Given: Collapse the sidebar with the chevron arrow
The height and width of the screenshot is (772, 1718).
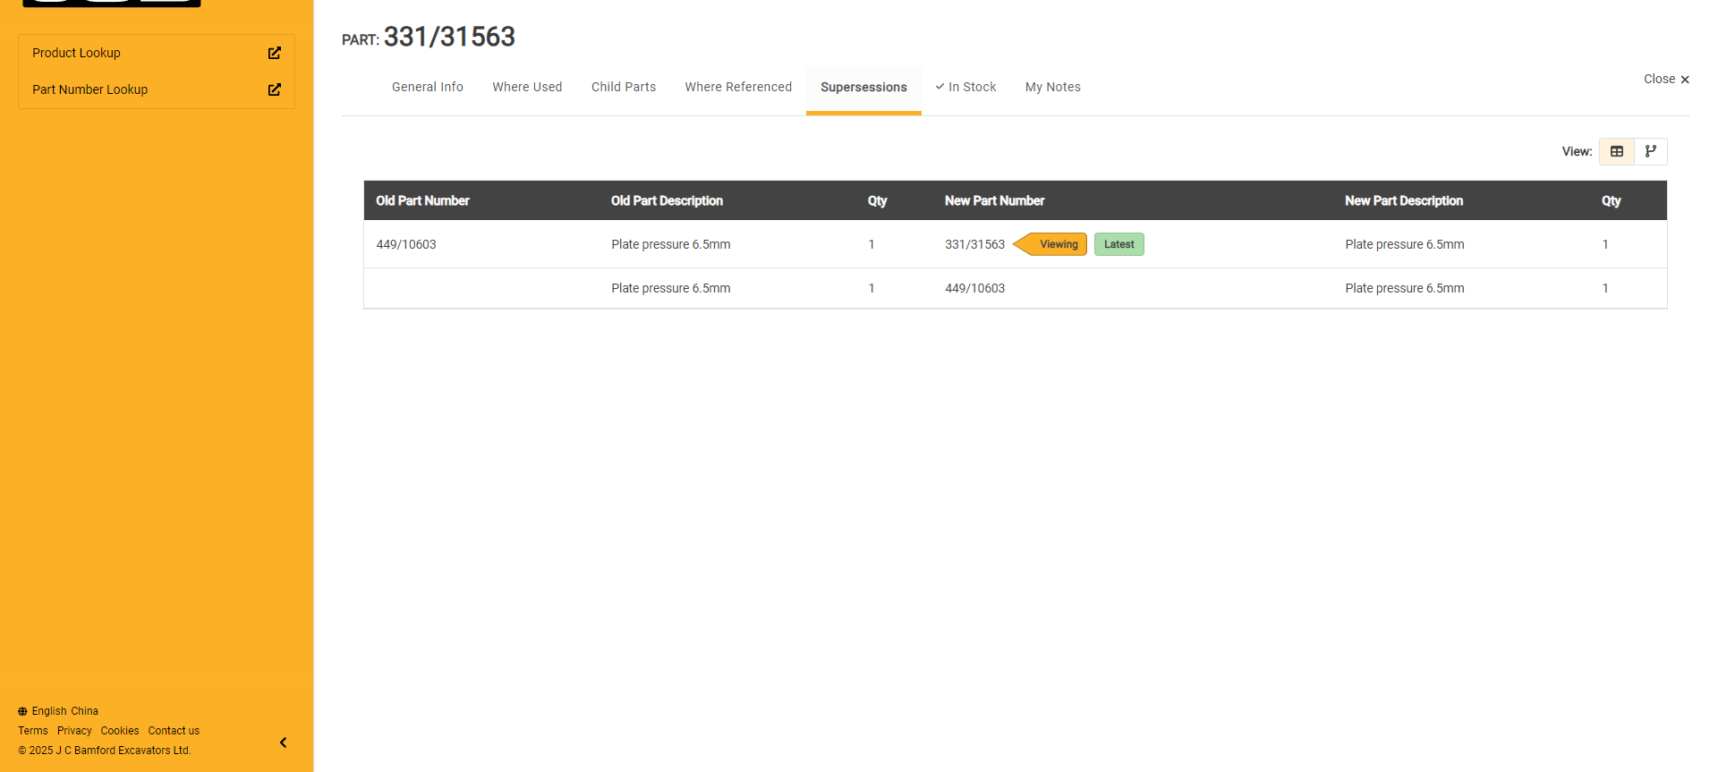Looking at the screenshot, I should coord(283,742).
